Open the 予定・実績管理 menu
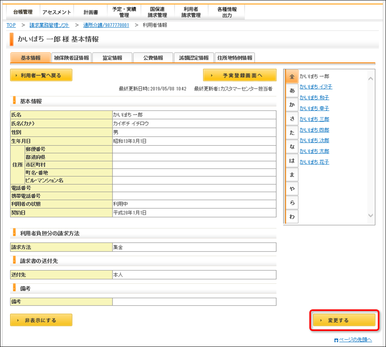This screenshot has height=347, width=386. coord(124,12)
